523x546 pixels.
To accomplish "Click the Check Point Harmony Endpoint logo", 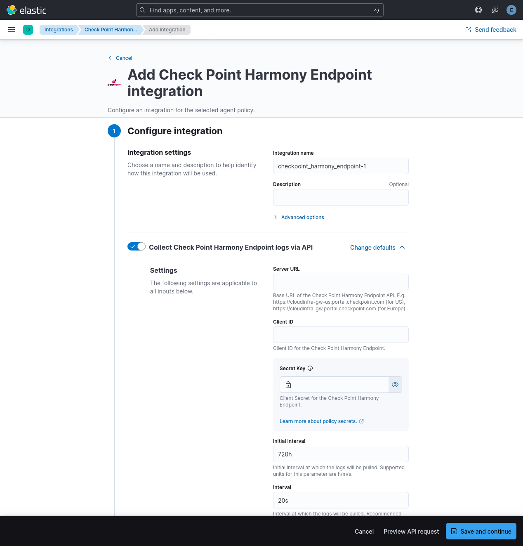I will tap(114, 83).
